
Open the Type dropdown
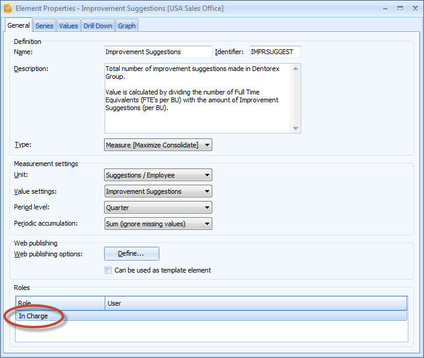[x=158, y=145]
